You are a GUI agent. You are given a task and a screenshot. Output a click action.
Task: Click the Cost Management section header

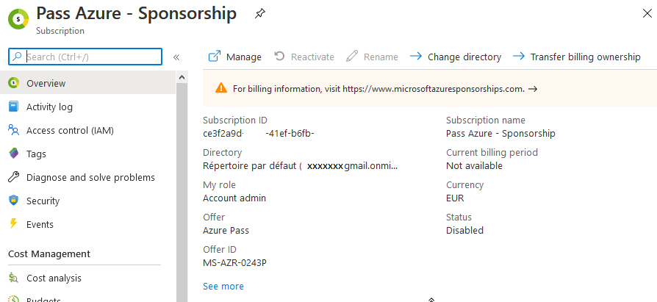[49, 254]
